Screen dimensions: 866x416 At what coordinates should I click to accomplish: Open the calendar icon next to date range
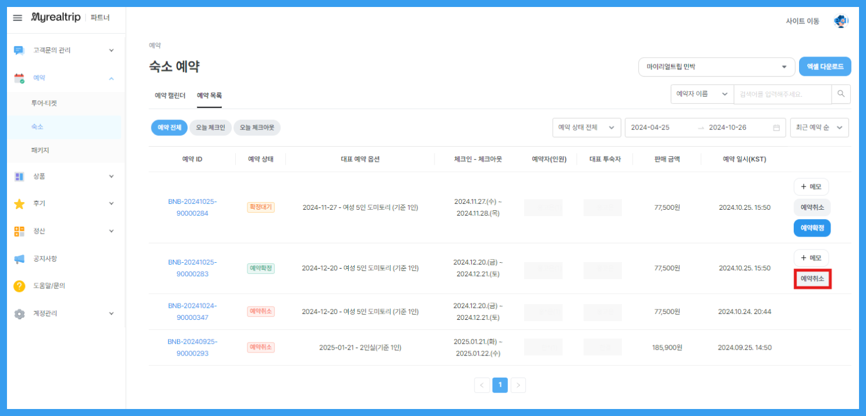pyautogui.click(x=777, y=127)
